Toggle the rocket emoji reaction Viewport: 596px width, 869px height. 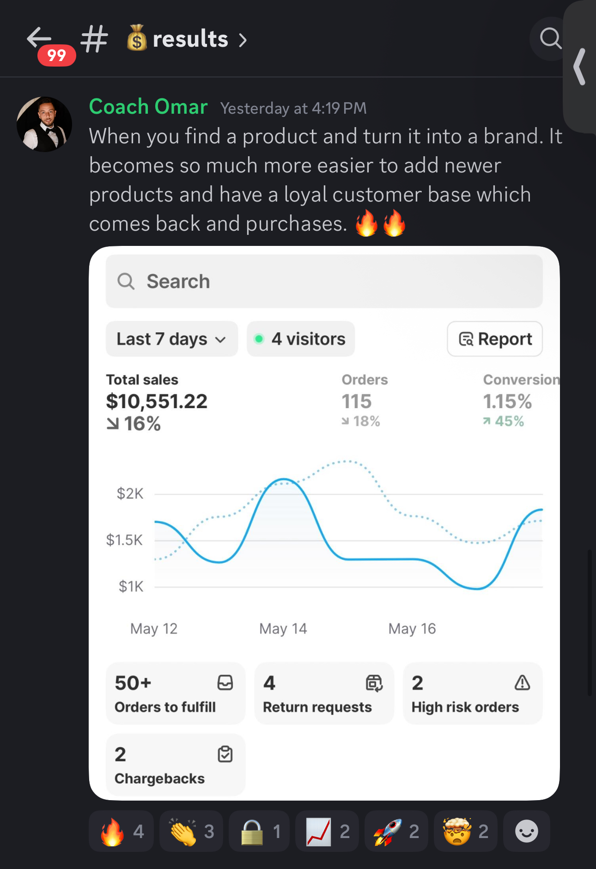(x=396, y=831)
